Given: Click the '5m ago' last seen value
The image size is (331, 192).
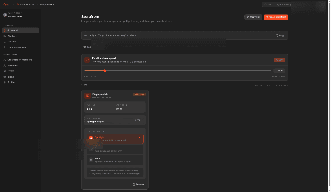Looking at the screenshot, I should pyautogui.click(x=120, y=109).
